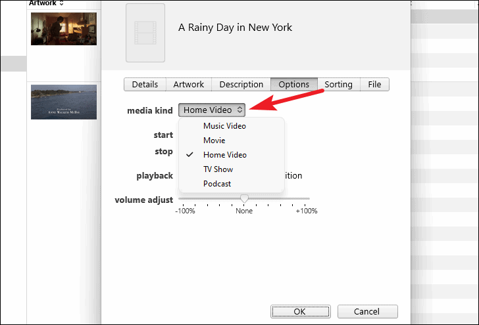The image size is (479, 325).
Task: Click the None volume label
Action: 244,211
